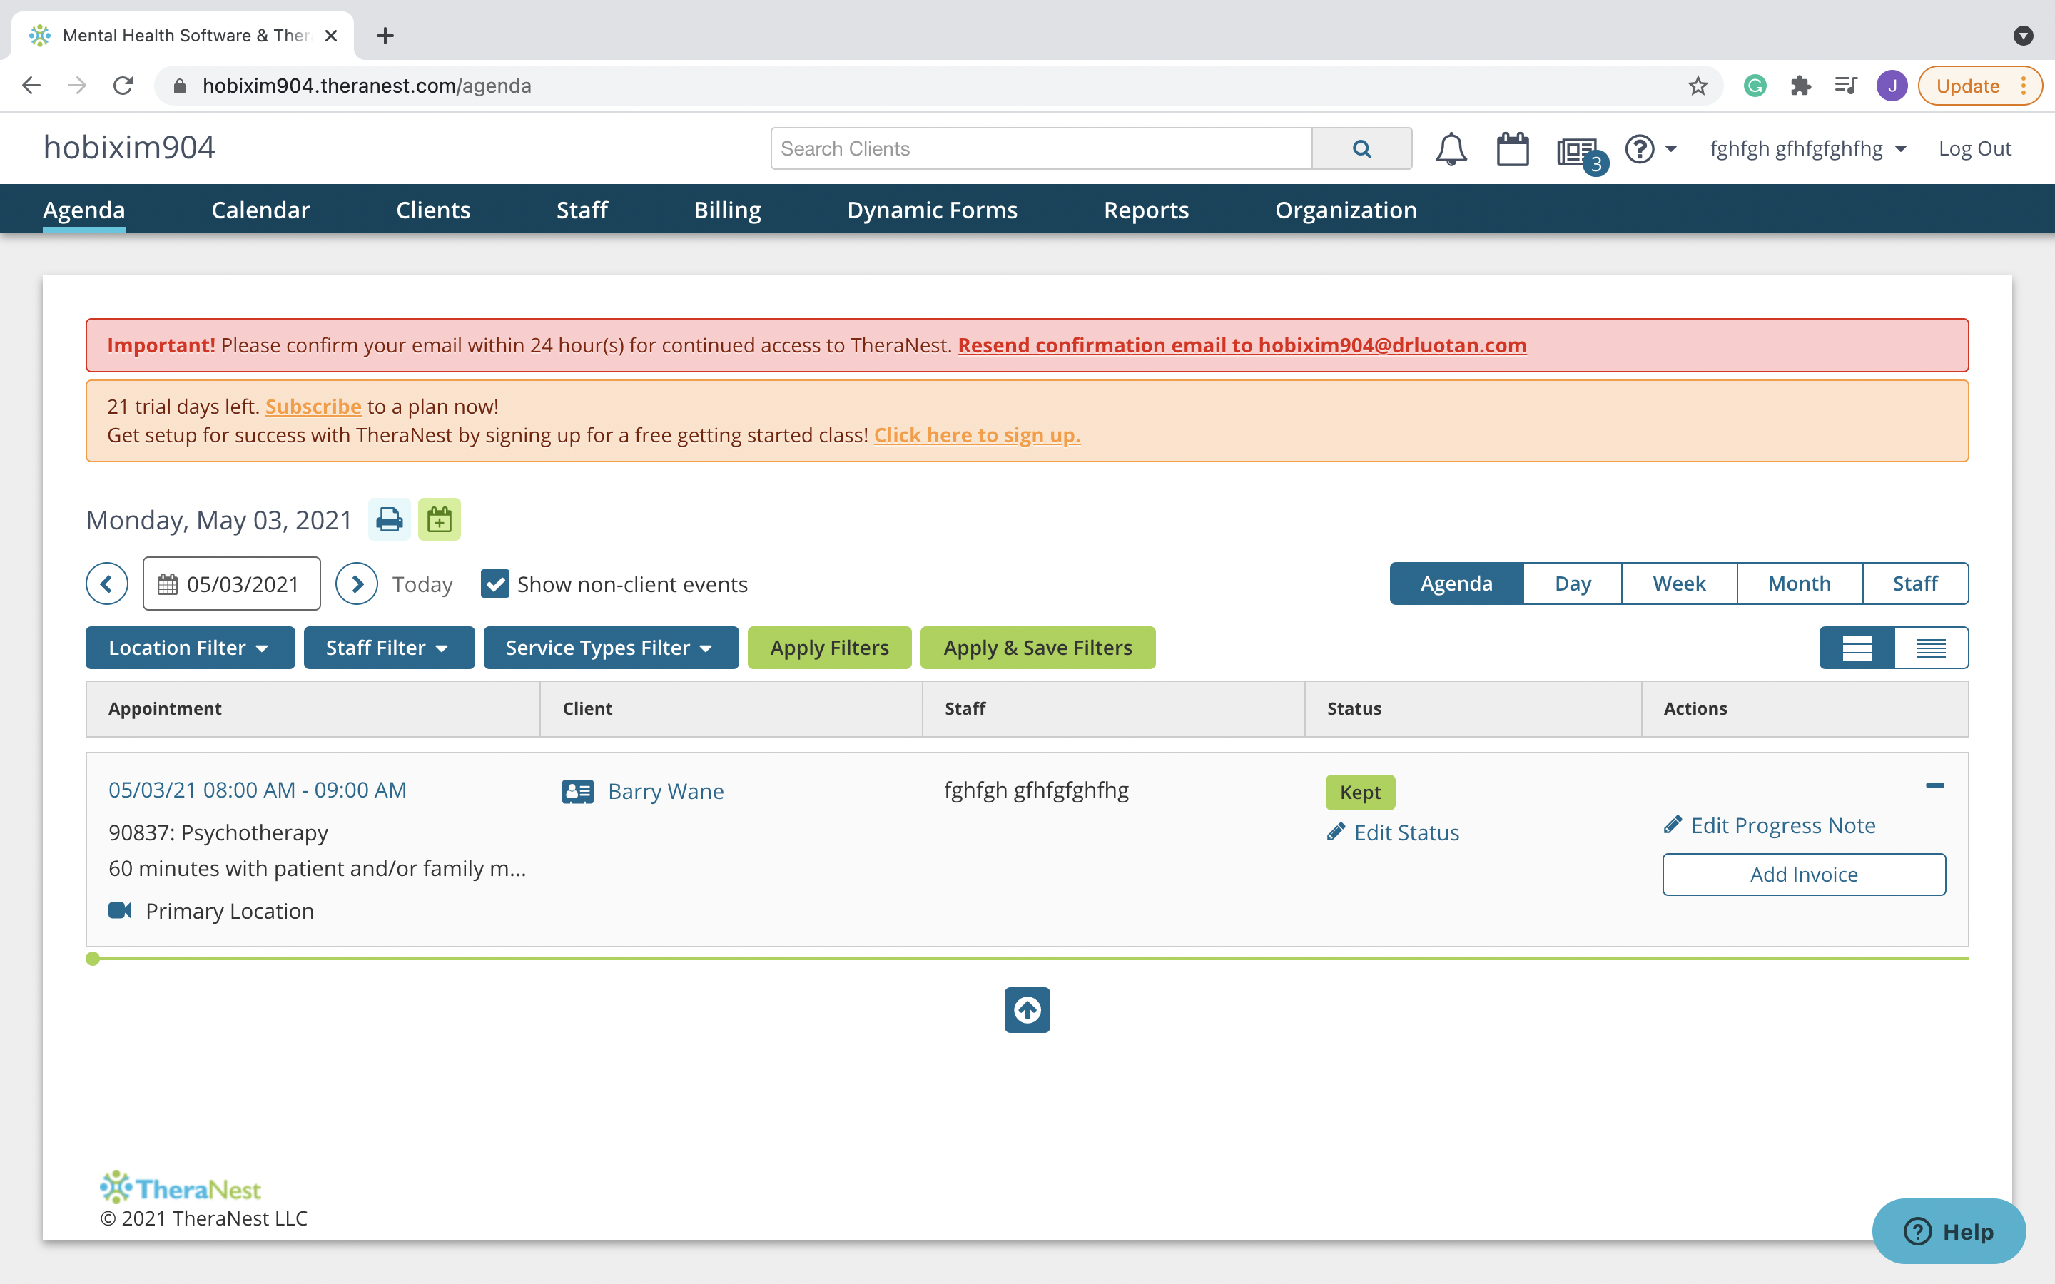
Task: Go to the previous day arrow
Action: pyautogui.click(x=107, y=584)
